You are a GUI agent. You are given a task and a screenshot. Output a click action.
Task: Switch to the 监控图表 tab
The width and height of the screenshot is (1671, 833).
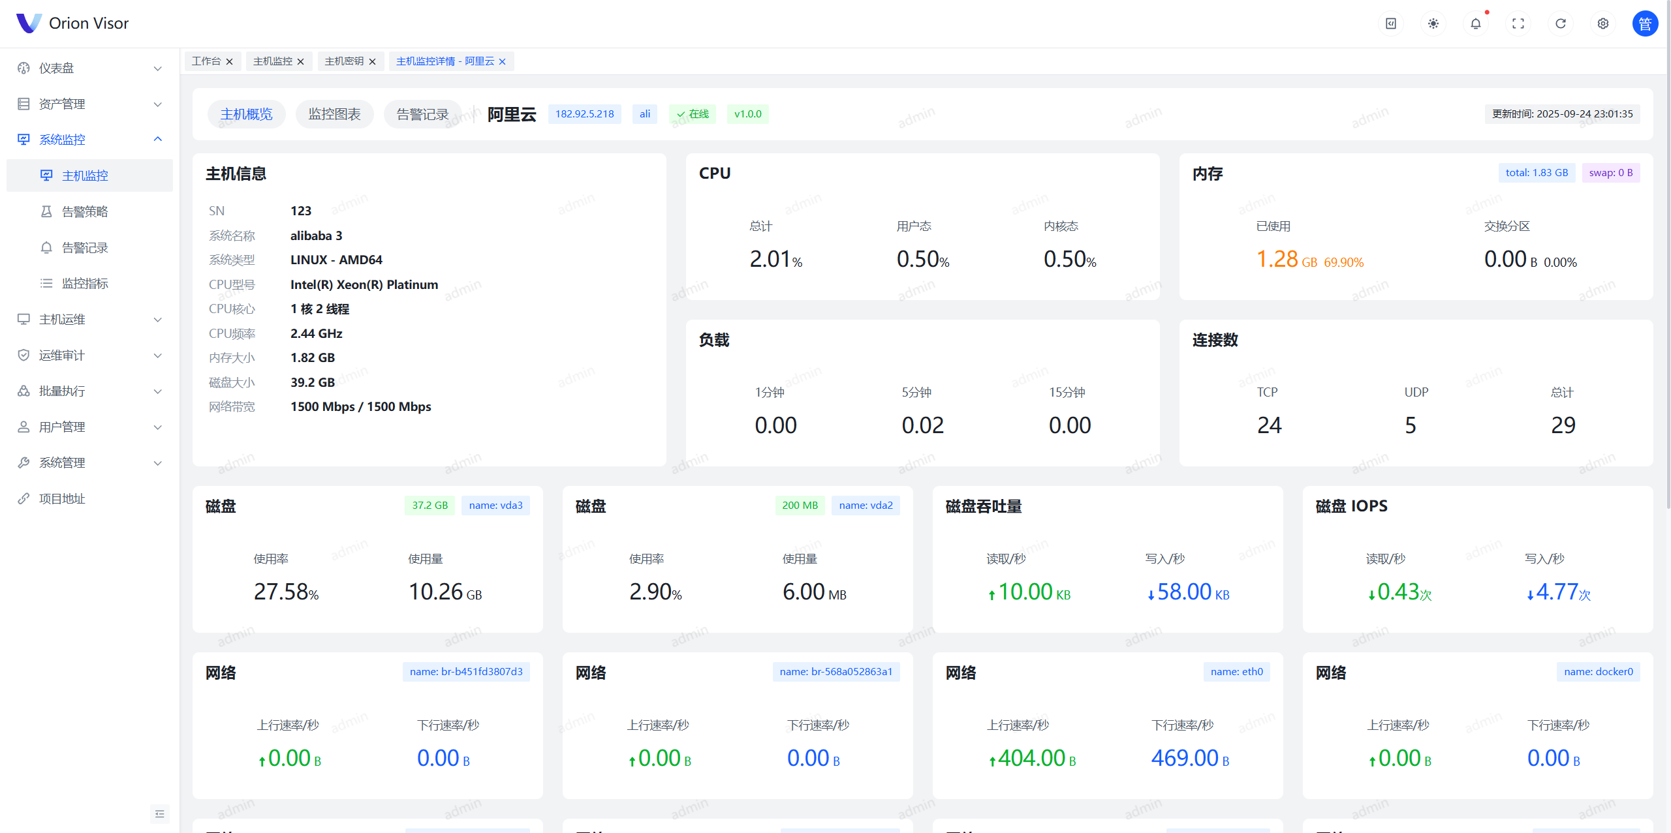click(x=334, y=114)
